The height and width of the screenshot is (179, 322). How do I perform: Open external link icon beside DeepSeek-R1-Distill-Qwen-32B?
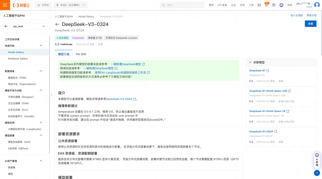289,91
